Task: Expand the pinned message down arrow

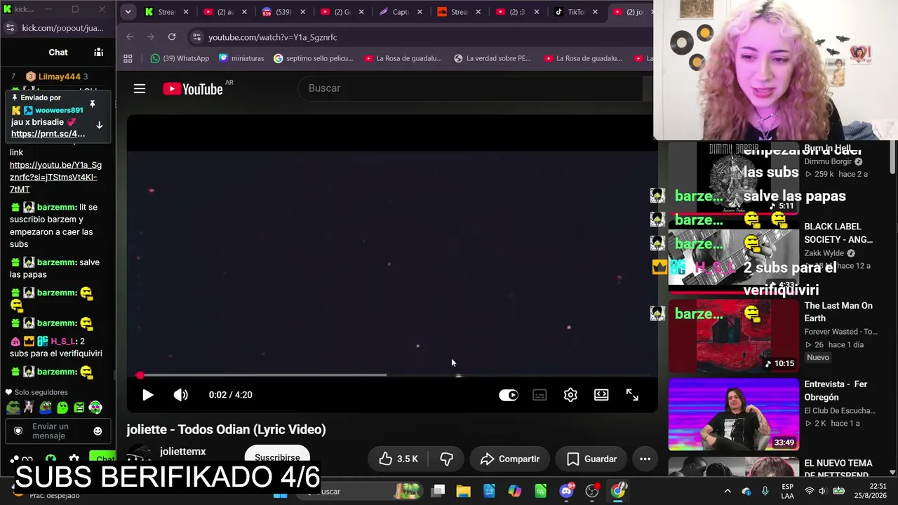Action: [99, 125]
